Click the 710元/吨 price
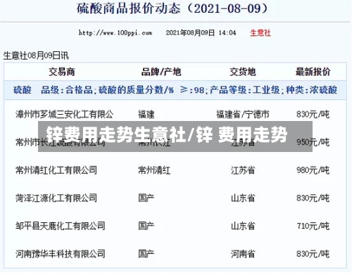Screen dimensions: 352x273 313,226
